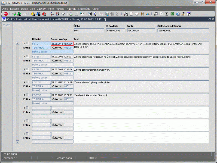Click the context help question mark icon
The image size is (217, 163).
[x=189, y=14]
